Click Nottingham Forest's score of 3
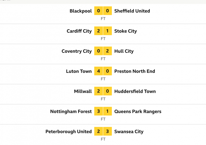Screen dimensions: 206x145 pyautogui.click(x=99, y=111)
